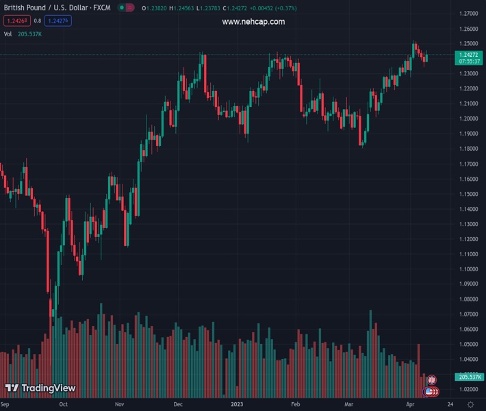The width and height of the screenshot is (486, 411).
Task: Click the Vol indicator legend label
Action: click(x=8, y=34)
